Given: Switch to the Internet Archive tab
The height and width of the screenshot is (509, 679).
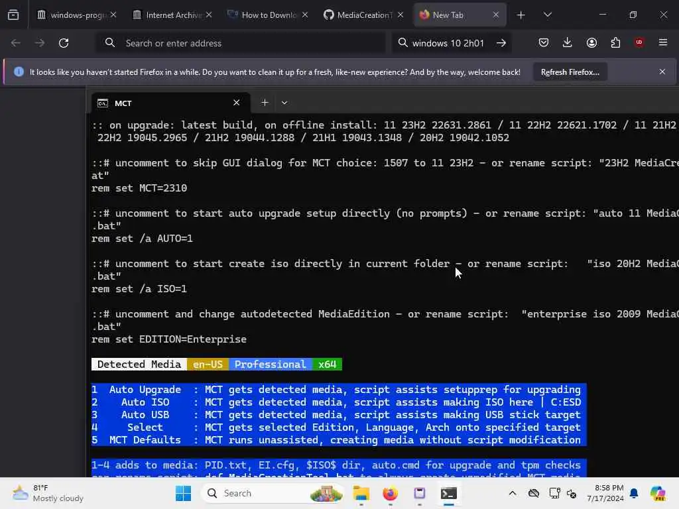Looking at the screenshot, I should 173,15.
